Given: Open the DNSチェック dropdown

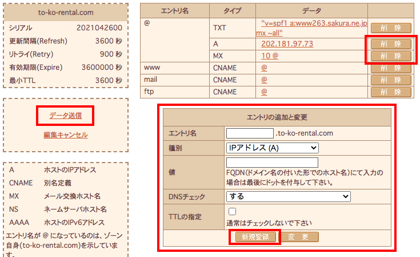Looking at the screenshot, I should tap(288, 196).
